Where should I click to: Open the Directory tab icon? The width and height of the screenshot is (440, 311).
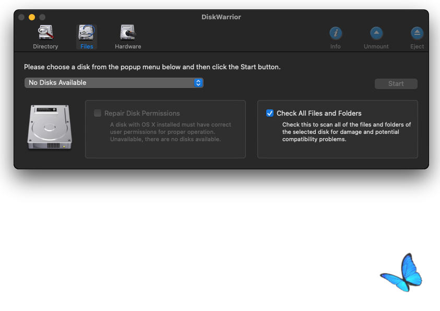tap(45, 37)
